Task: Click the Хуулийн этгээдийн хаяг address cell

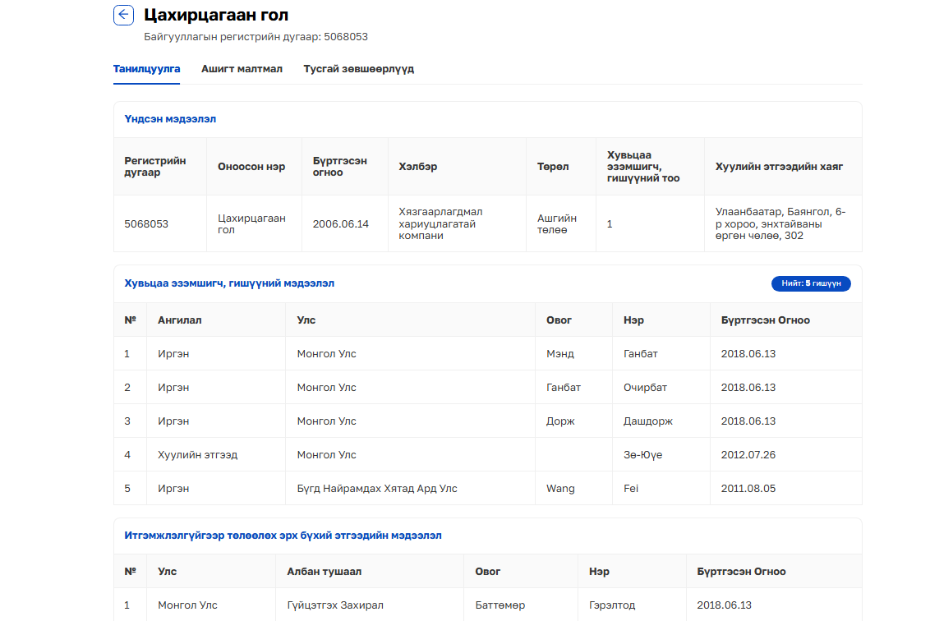Action: coord(780,223)
